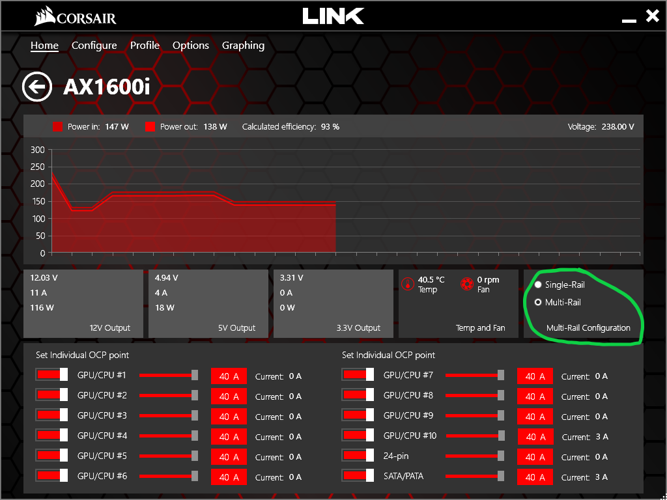This screenshot has height=500, width=667.
Task: Click the GPU/CPU #8 OCP slider
Action: (x=475, y=395)
